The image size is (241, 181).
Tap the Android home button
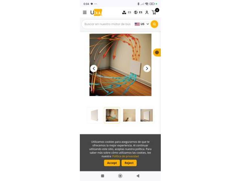click(120, 176)
